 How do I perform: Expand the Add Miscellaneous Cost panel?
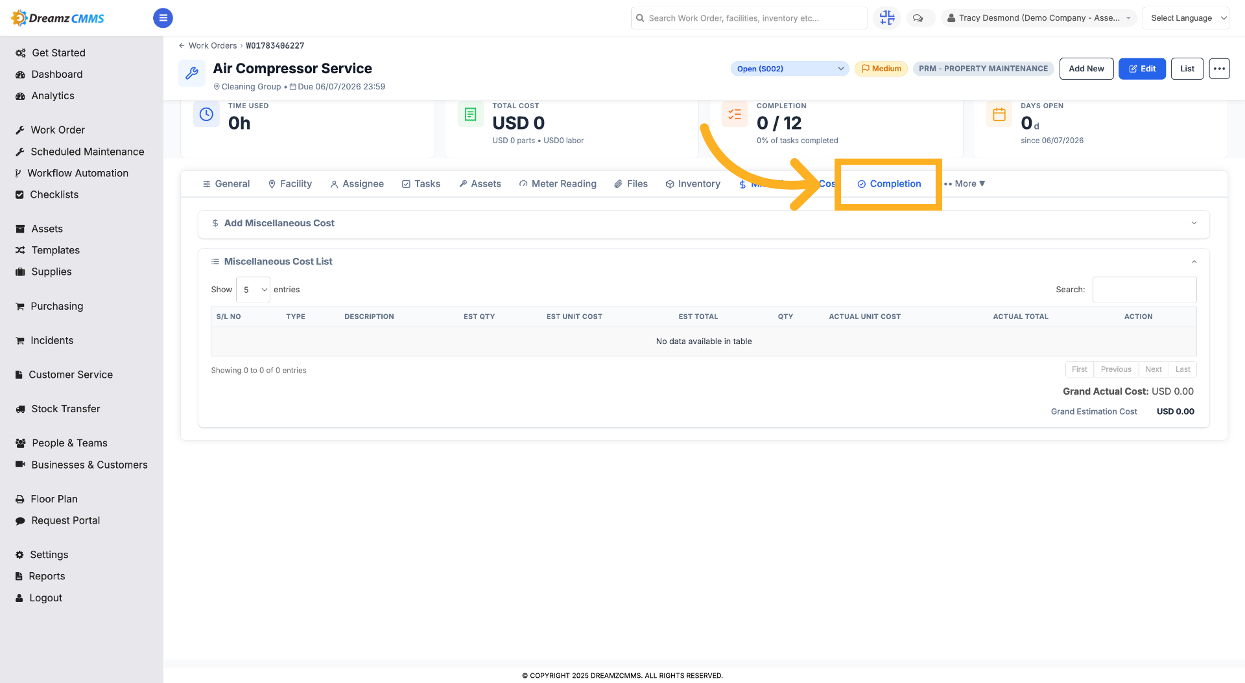tap(704, 223)
